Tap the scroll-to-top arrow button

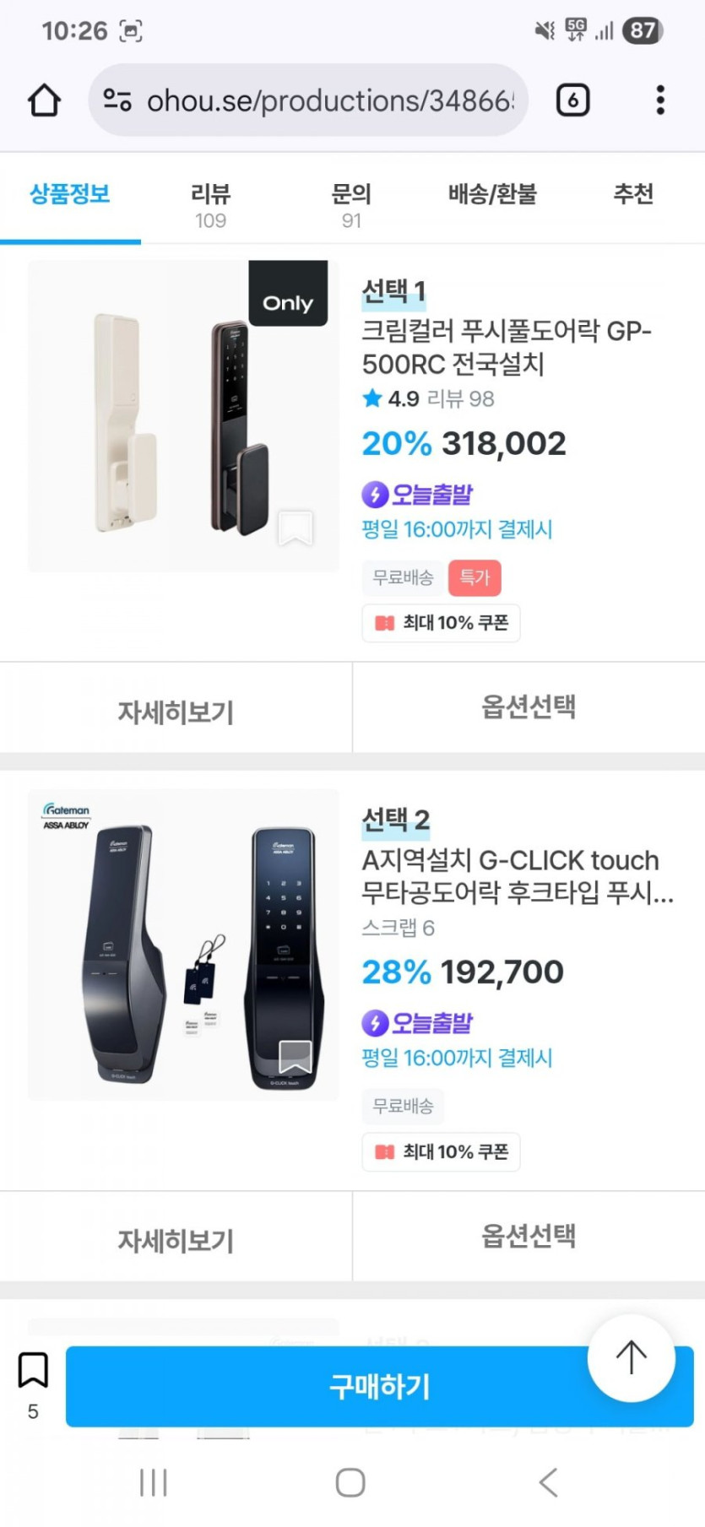pyautogui.click(x=631, y=1358)
